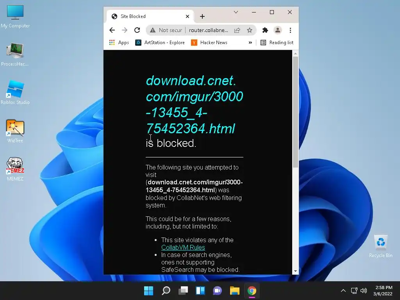Go back to the previous page

tap(112, 30)
